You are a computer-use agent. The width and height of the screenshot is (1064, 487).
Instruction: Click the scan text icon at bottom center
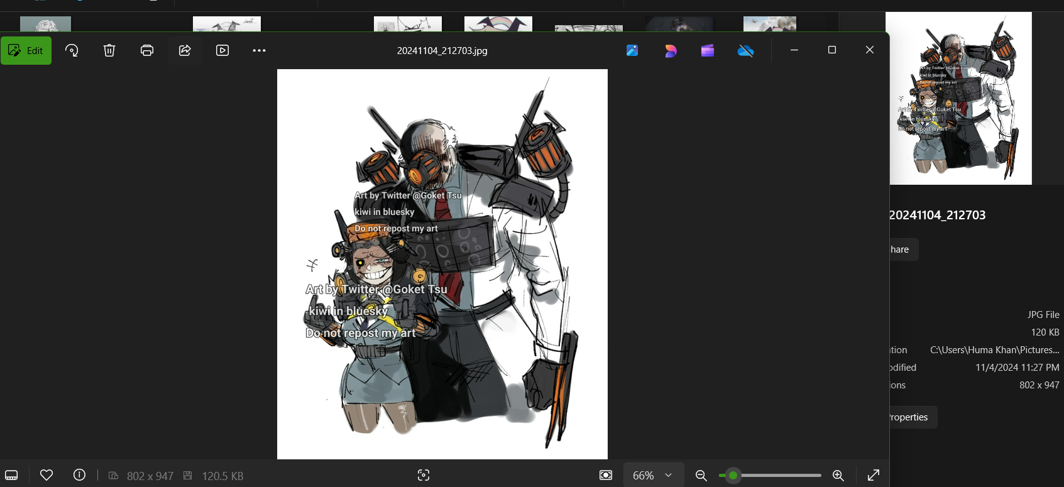[424, 475]
